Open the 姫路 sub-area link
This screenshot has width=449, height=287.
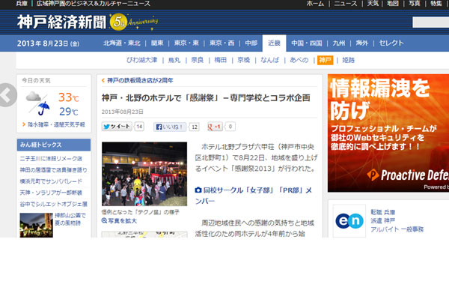pyautogui.click(x=349, y=60)
